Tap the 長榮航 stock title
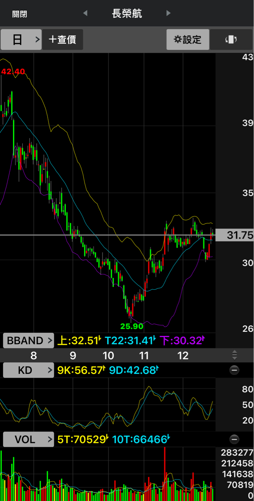Screen dimensions: 254x501 click(x=127, y=14)
